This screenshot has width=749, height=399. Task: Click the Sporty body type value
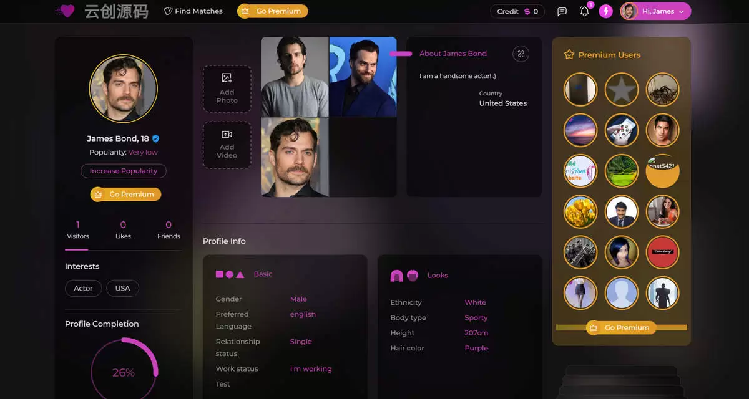coord(476,318)
